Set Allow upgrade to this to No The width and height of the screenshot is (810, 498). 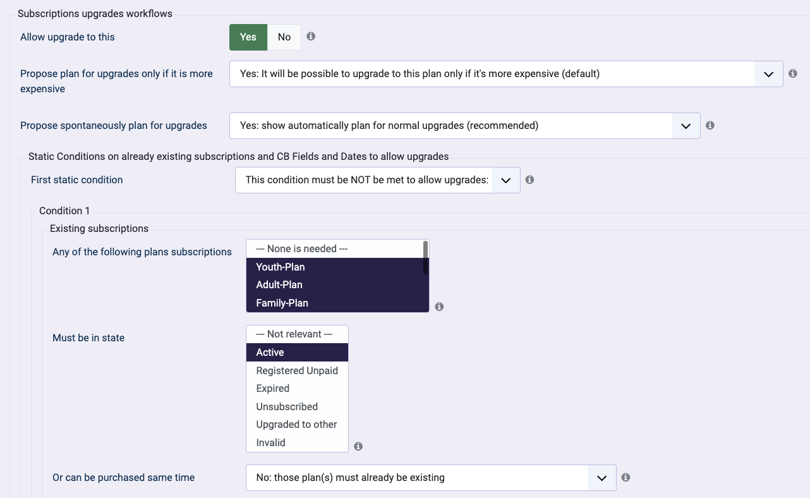pyautogui.click(x=284, y=37)
